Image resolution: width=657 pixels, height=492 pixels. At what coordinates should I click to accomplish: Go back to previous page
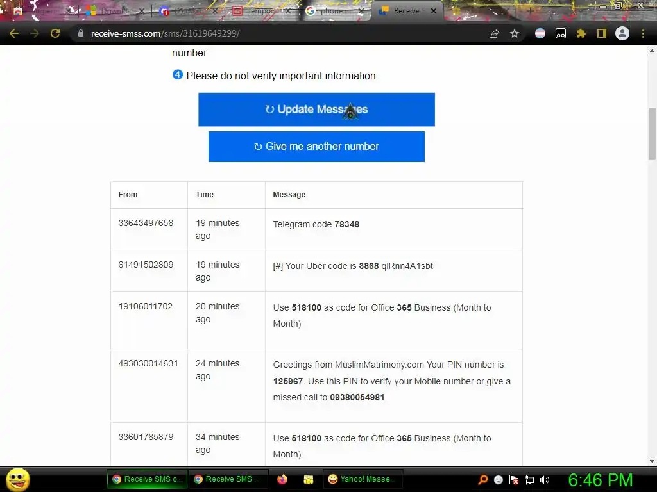pyautogui.click(x=14, y=33)
